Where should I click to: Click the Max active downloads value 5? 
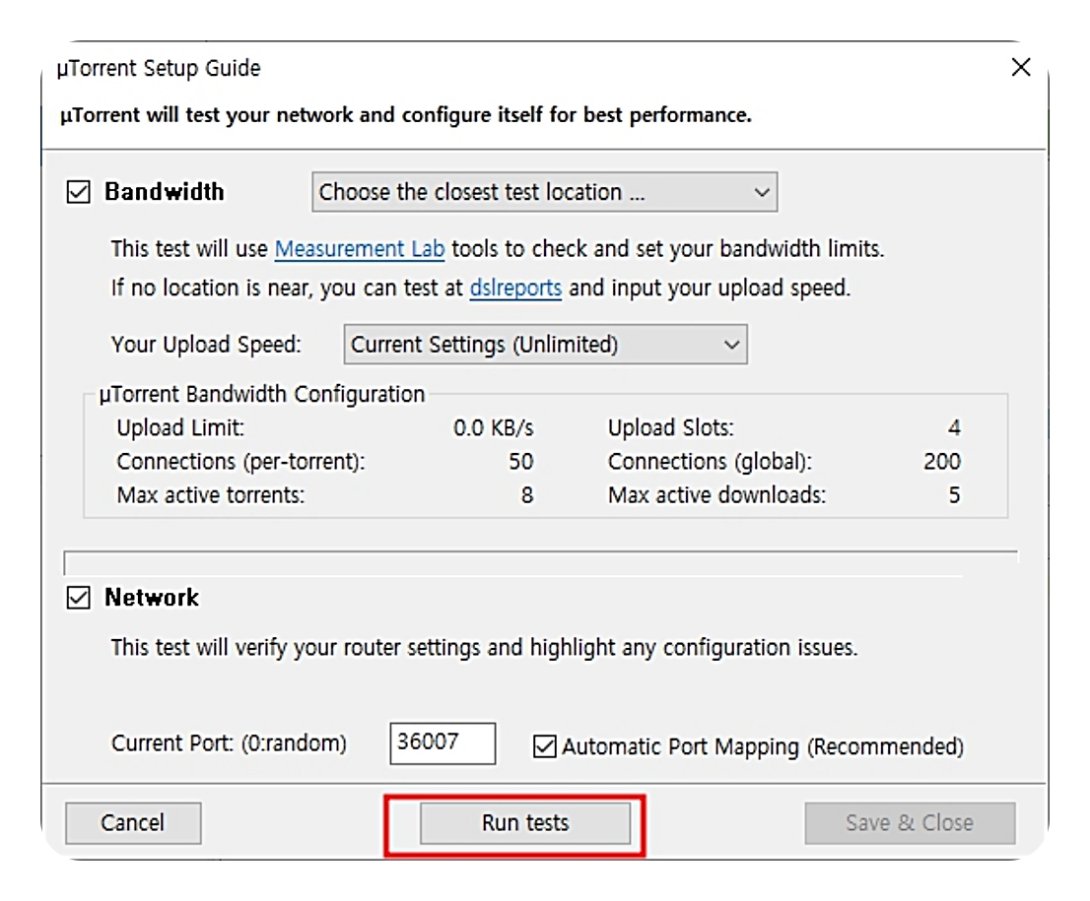tap(954, 495)
